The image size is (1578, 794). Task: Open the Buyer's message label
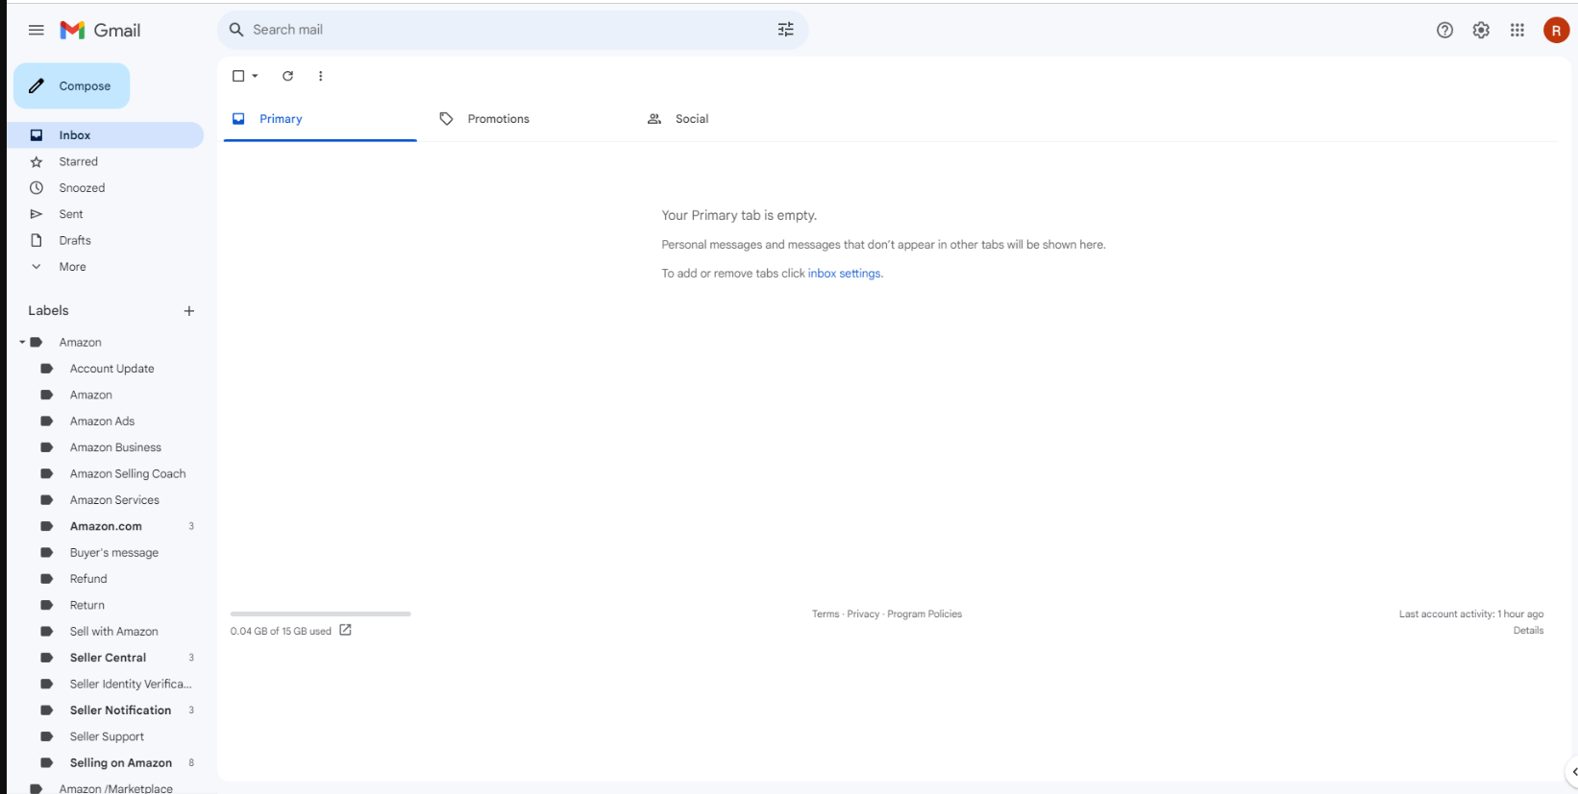click(114, 553)
